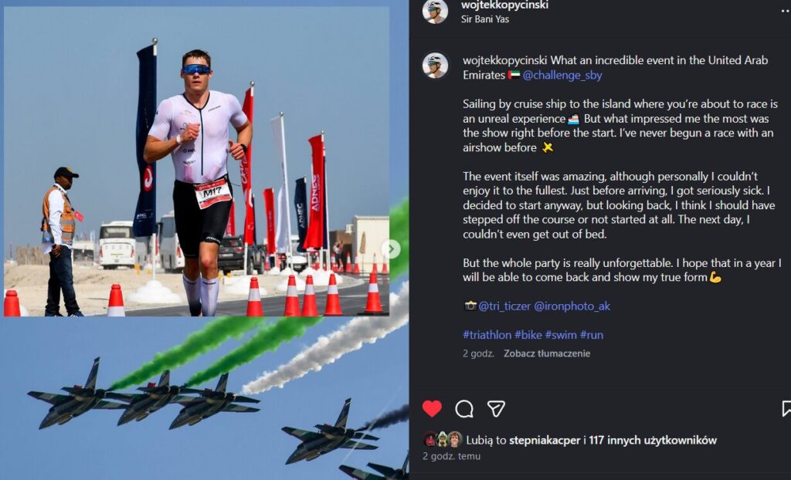Open more options ellipsis menu
The width and height of the screenshot is (791, 480).
coord(786,11)
